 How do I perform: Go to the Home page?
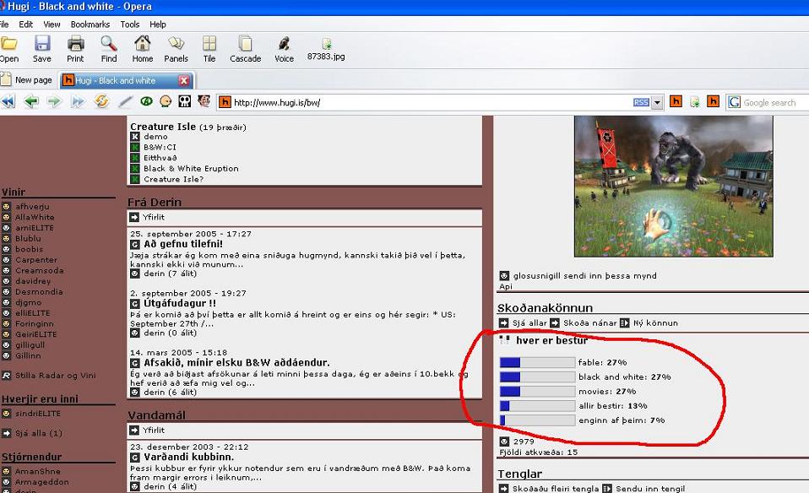[x=143, y=49]
